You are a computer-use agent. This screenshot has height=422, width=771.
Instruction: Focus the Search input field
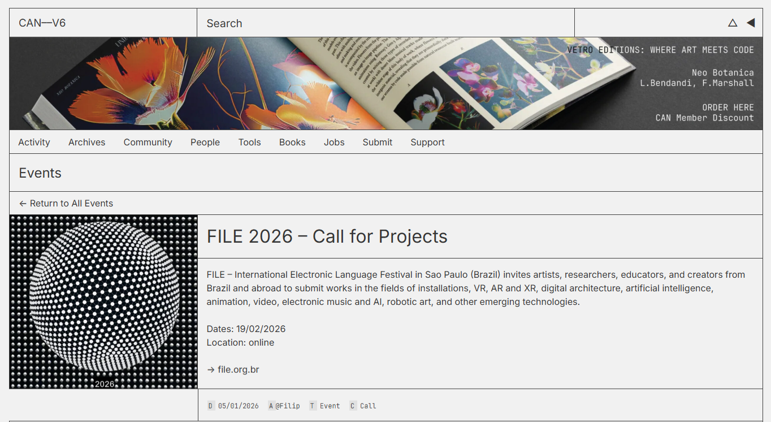tap(384, 23)
